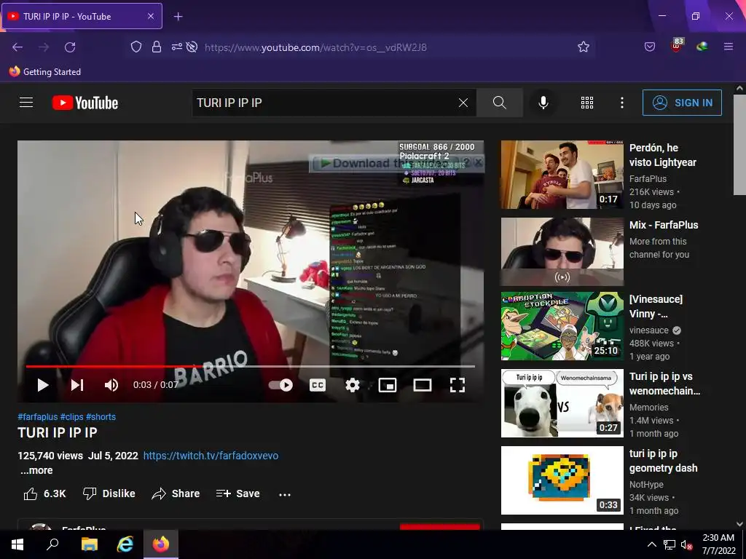Open the Firefox application menu

coord(729,47)
